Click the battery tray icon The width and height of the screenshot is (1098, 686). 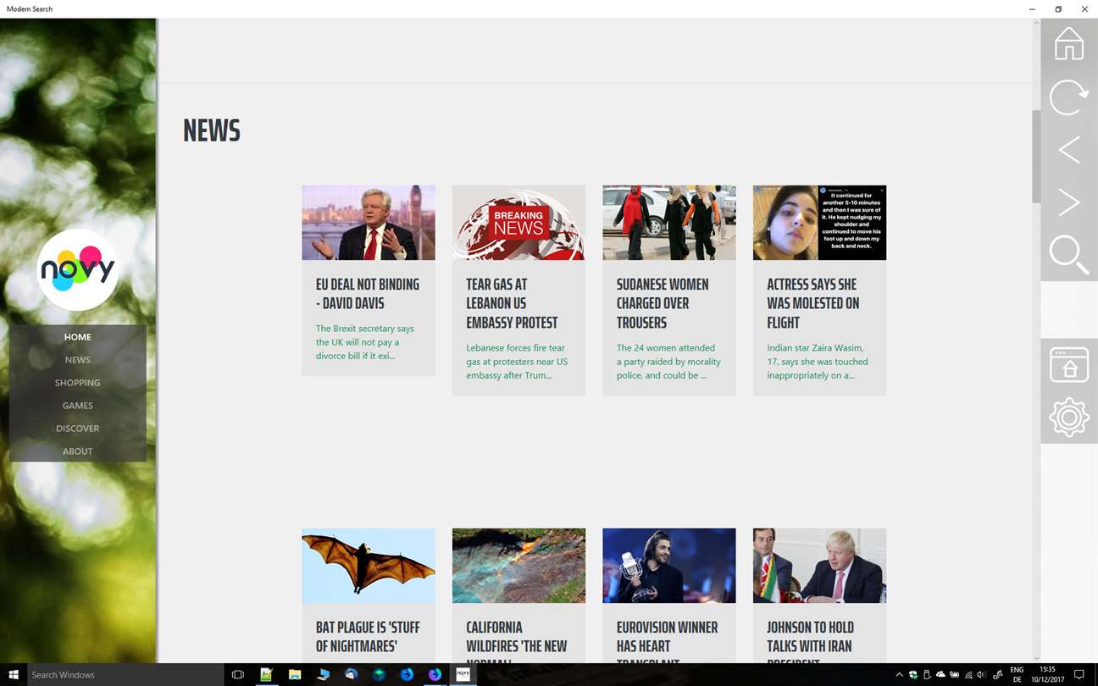click(955, 675)
